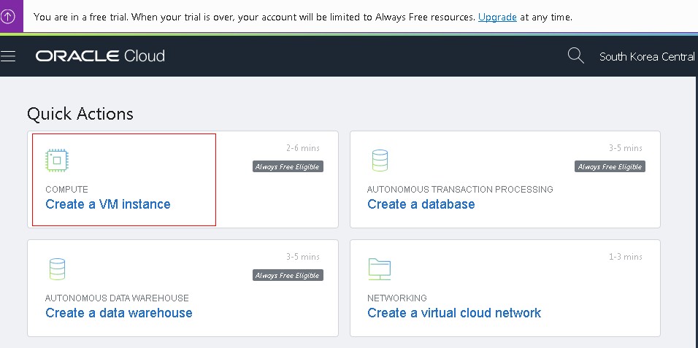Click Always Free Eligible badge on Transaction Processing card

coord(610,167)
